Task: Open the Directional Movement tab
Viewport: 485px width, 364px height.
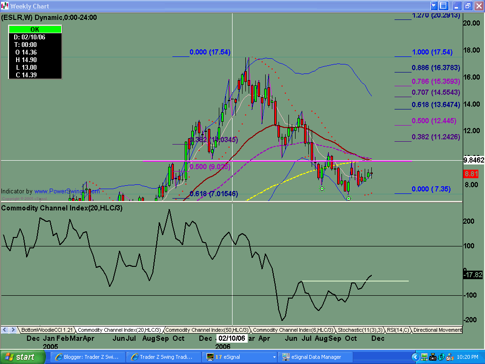Action: pyautogui.click(x=437, y=330)
